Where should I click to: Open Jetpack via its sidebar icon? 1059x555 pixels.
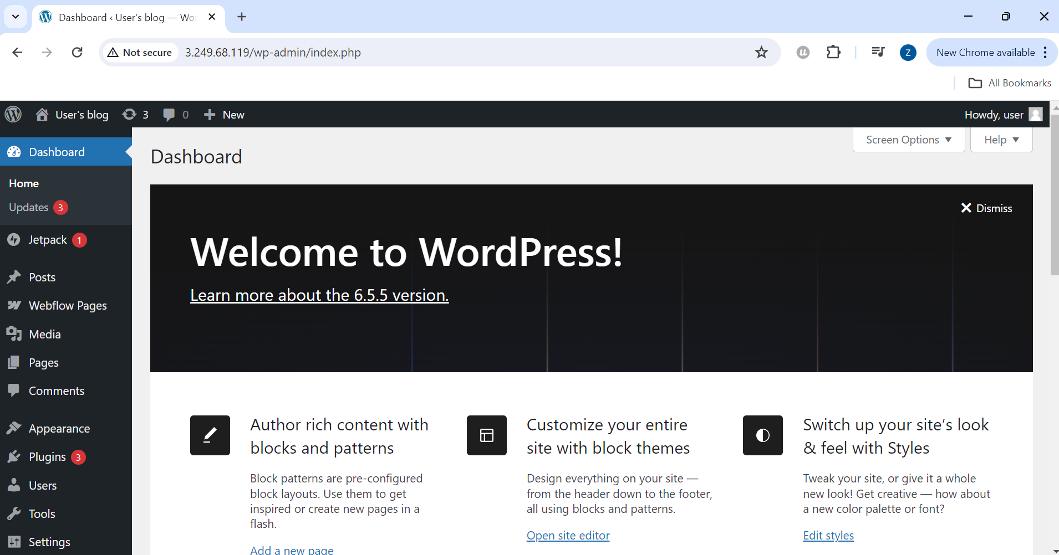(14, 240)
